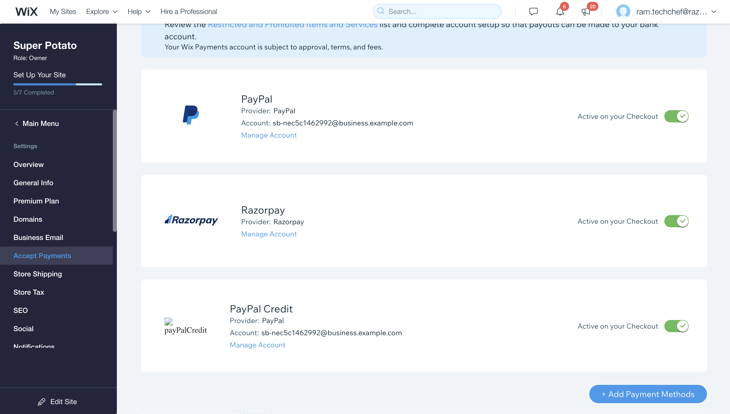Click the PayPal logo
Image resolution: width=730 pixels, height=414 pixels.
pos(191,115)
